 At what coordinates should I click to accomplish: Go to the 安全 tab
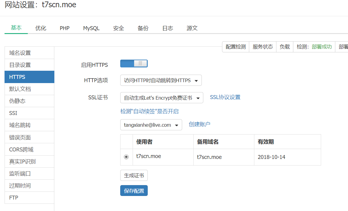pos(119,28)
